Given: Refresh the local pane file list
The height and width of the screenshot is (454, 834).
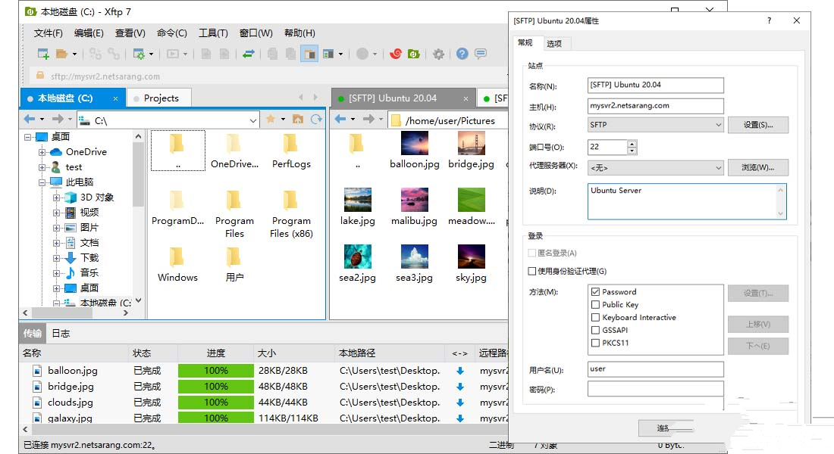Looking at the screenshot, I should (316, 120).
